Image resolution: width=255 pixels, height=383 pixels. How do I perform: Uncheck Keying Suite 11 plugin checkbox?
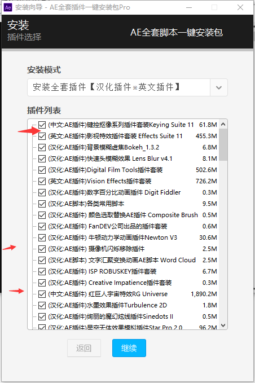coord(42,125)
